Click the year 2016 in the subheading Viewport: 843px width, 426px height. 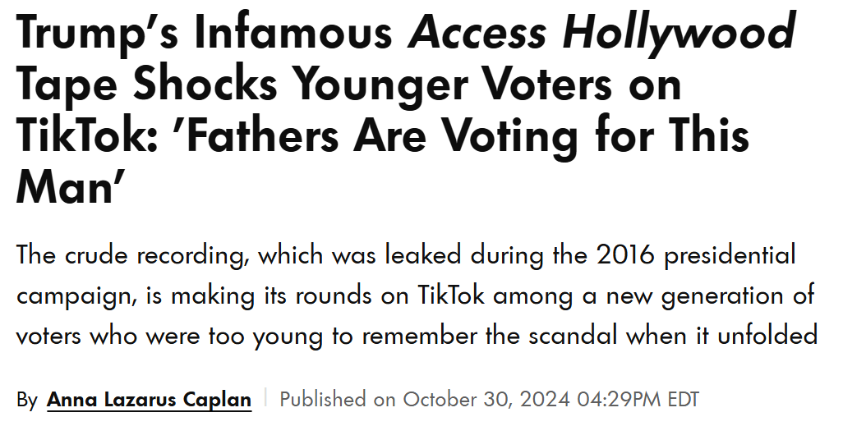[625, 254]
